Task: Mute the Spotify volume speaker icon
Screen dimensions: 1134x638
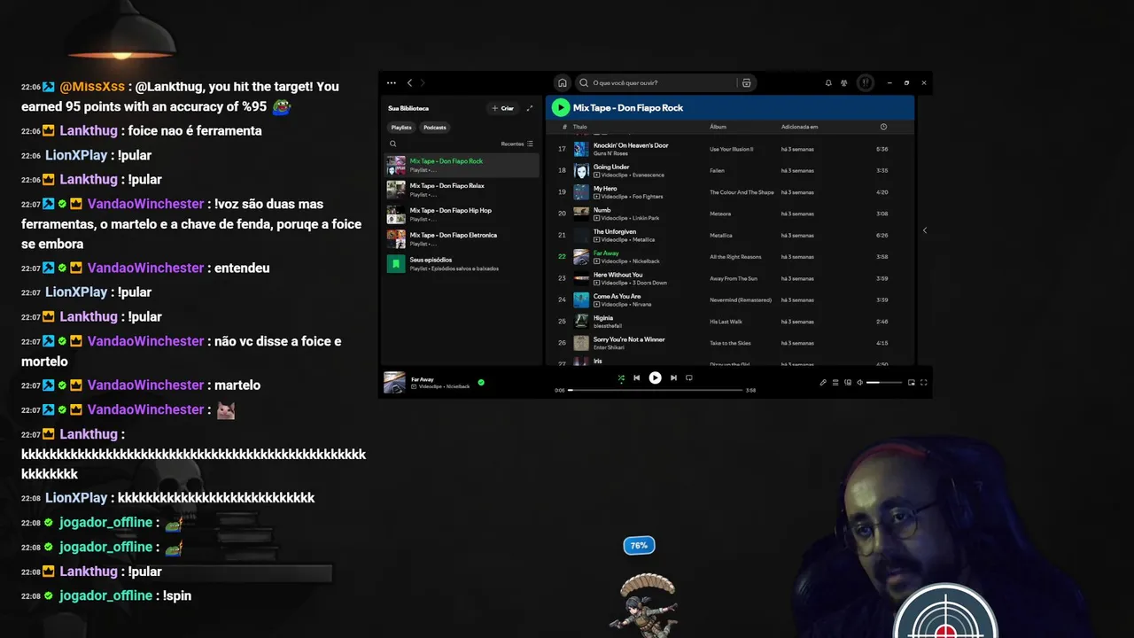Action: pos(860,383)
